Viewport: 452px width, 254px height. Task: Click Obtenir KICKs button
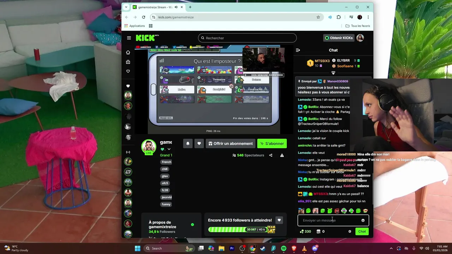coord(339,38)
